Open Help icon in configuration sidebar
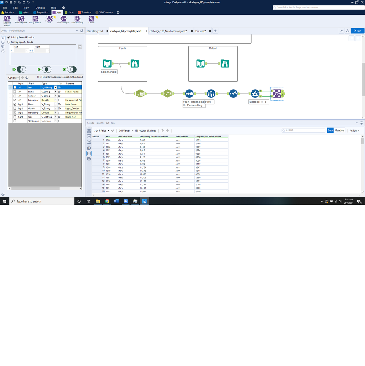The height and width of the screenshot is (366, 365). pos(3,51)
